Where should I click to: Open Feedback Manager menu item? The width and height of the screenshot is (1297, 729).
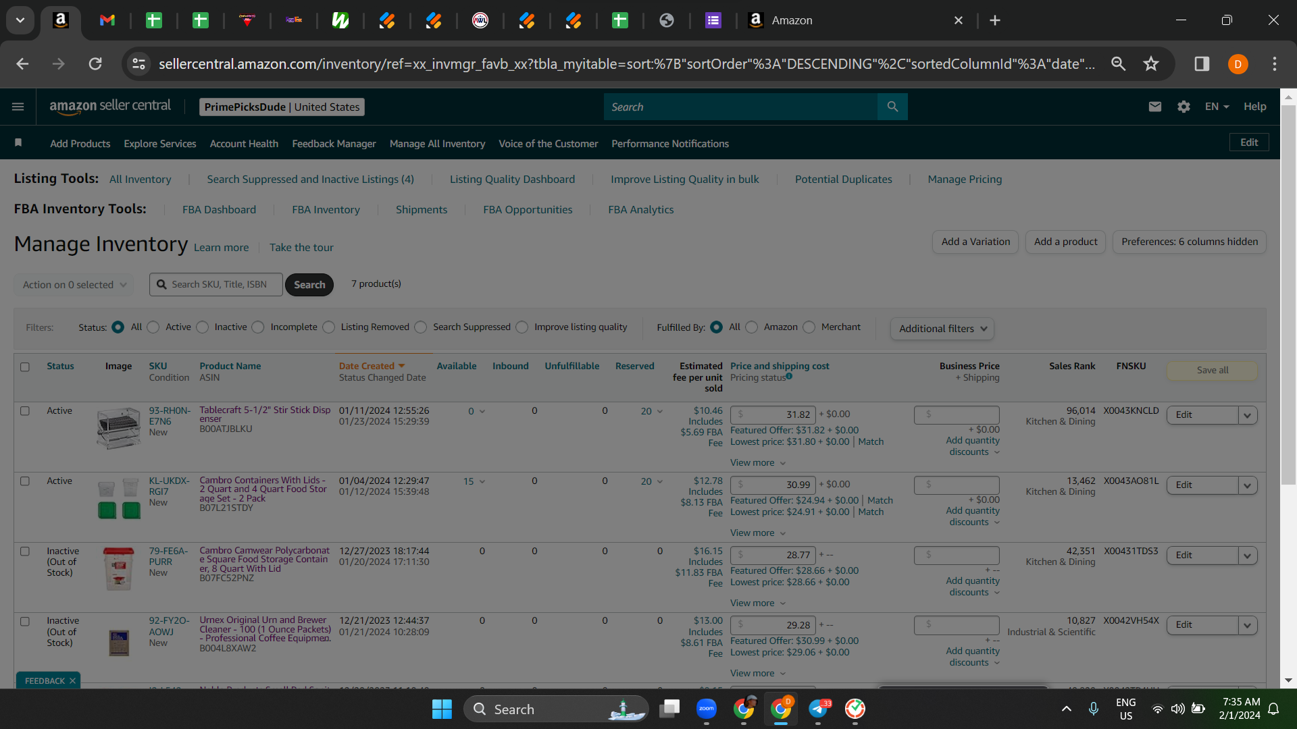click(x=334, y=144)
